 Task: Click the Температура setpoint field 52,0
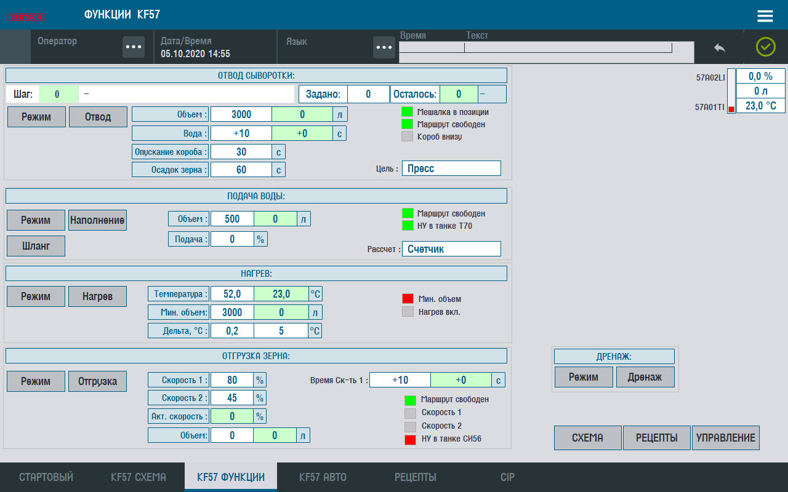[232, 294]
